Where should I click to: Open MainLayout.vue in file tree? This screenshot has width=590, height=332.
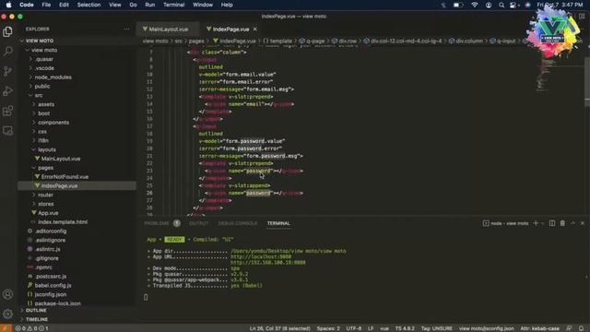pyautogui.click(x=61, y=159)
